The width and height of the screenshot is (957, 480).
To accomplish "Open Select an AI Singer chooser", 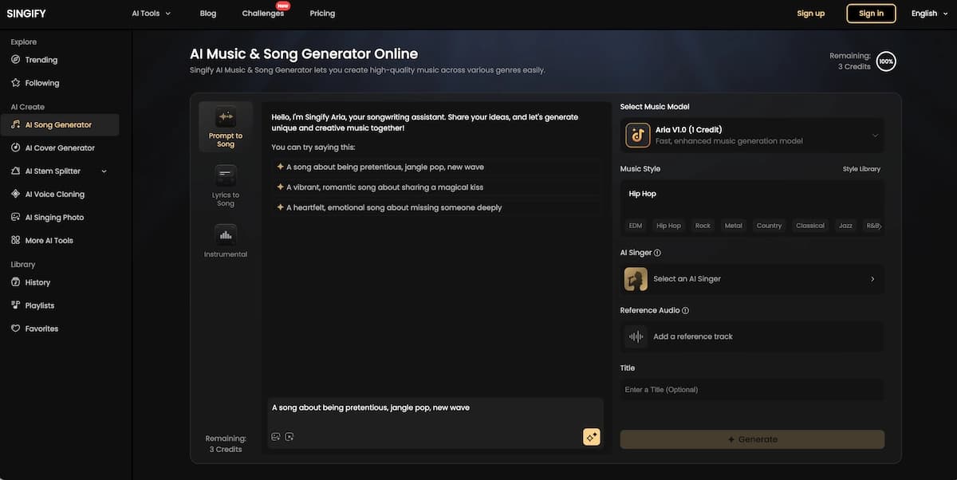I will tap(752, 279).
